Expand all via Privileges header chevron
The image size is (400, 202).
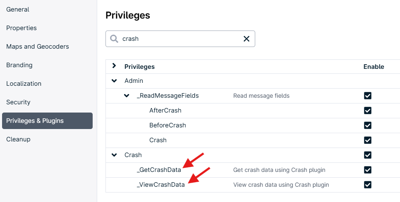click(114, 66)
